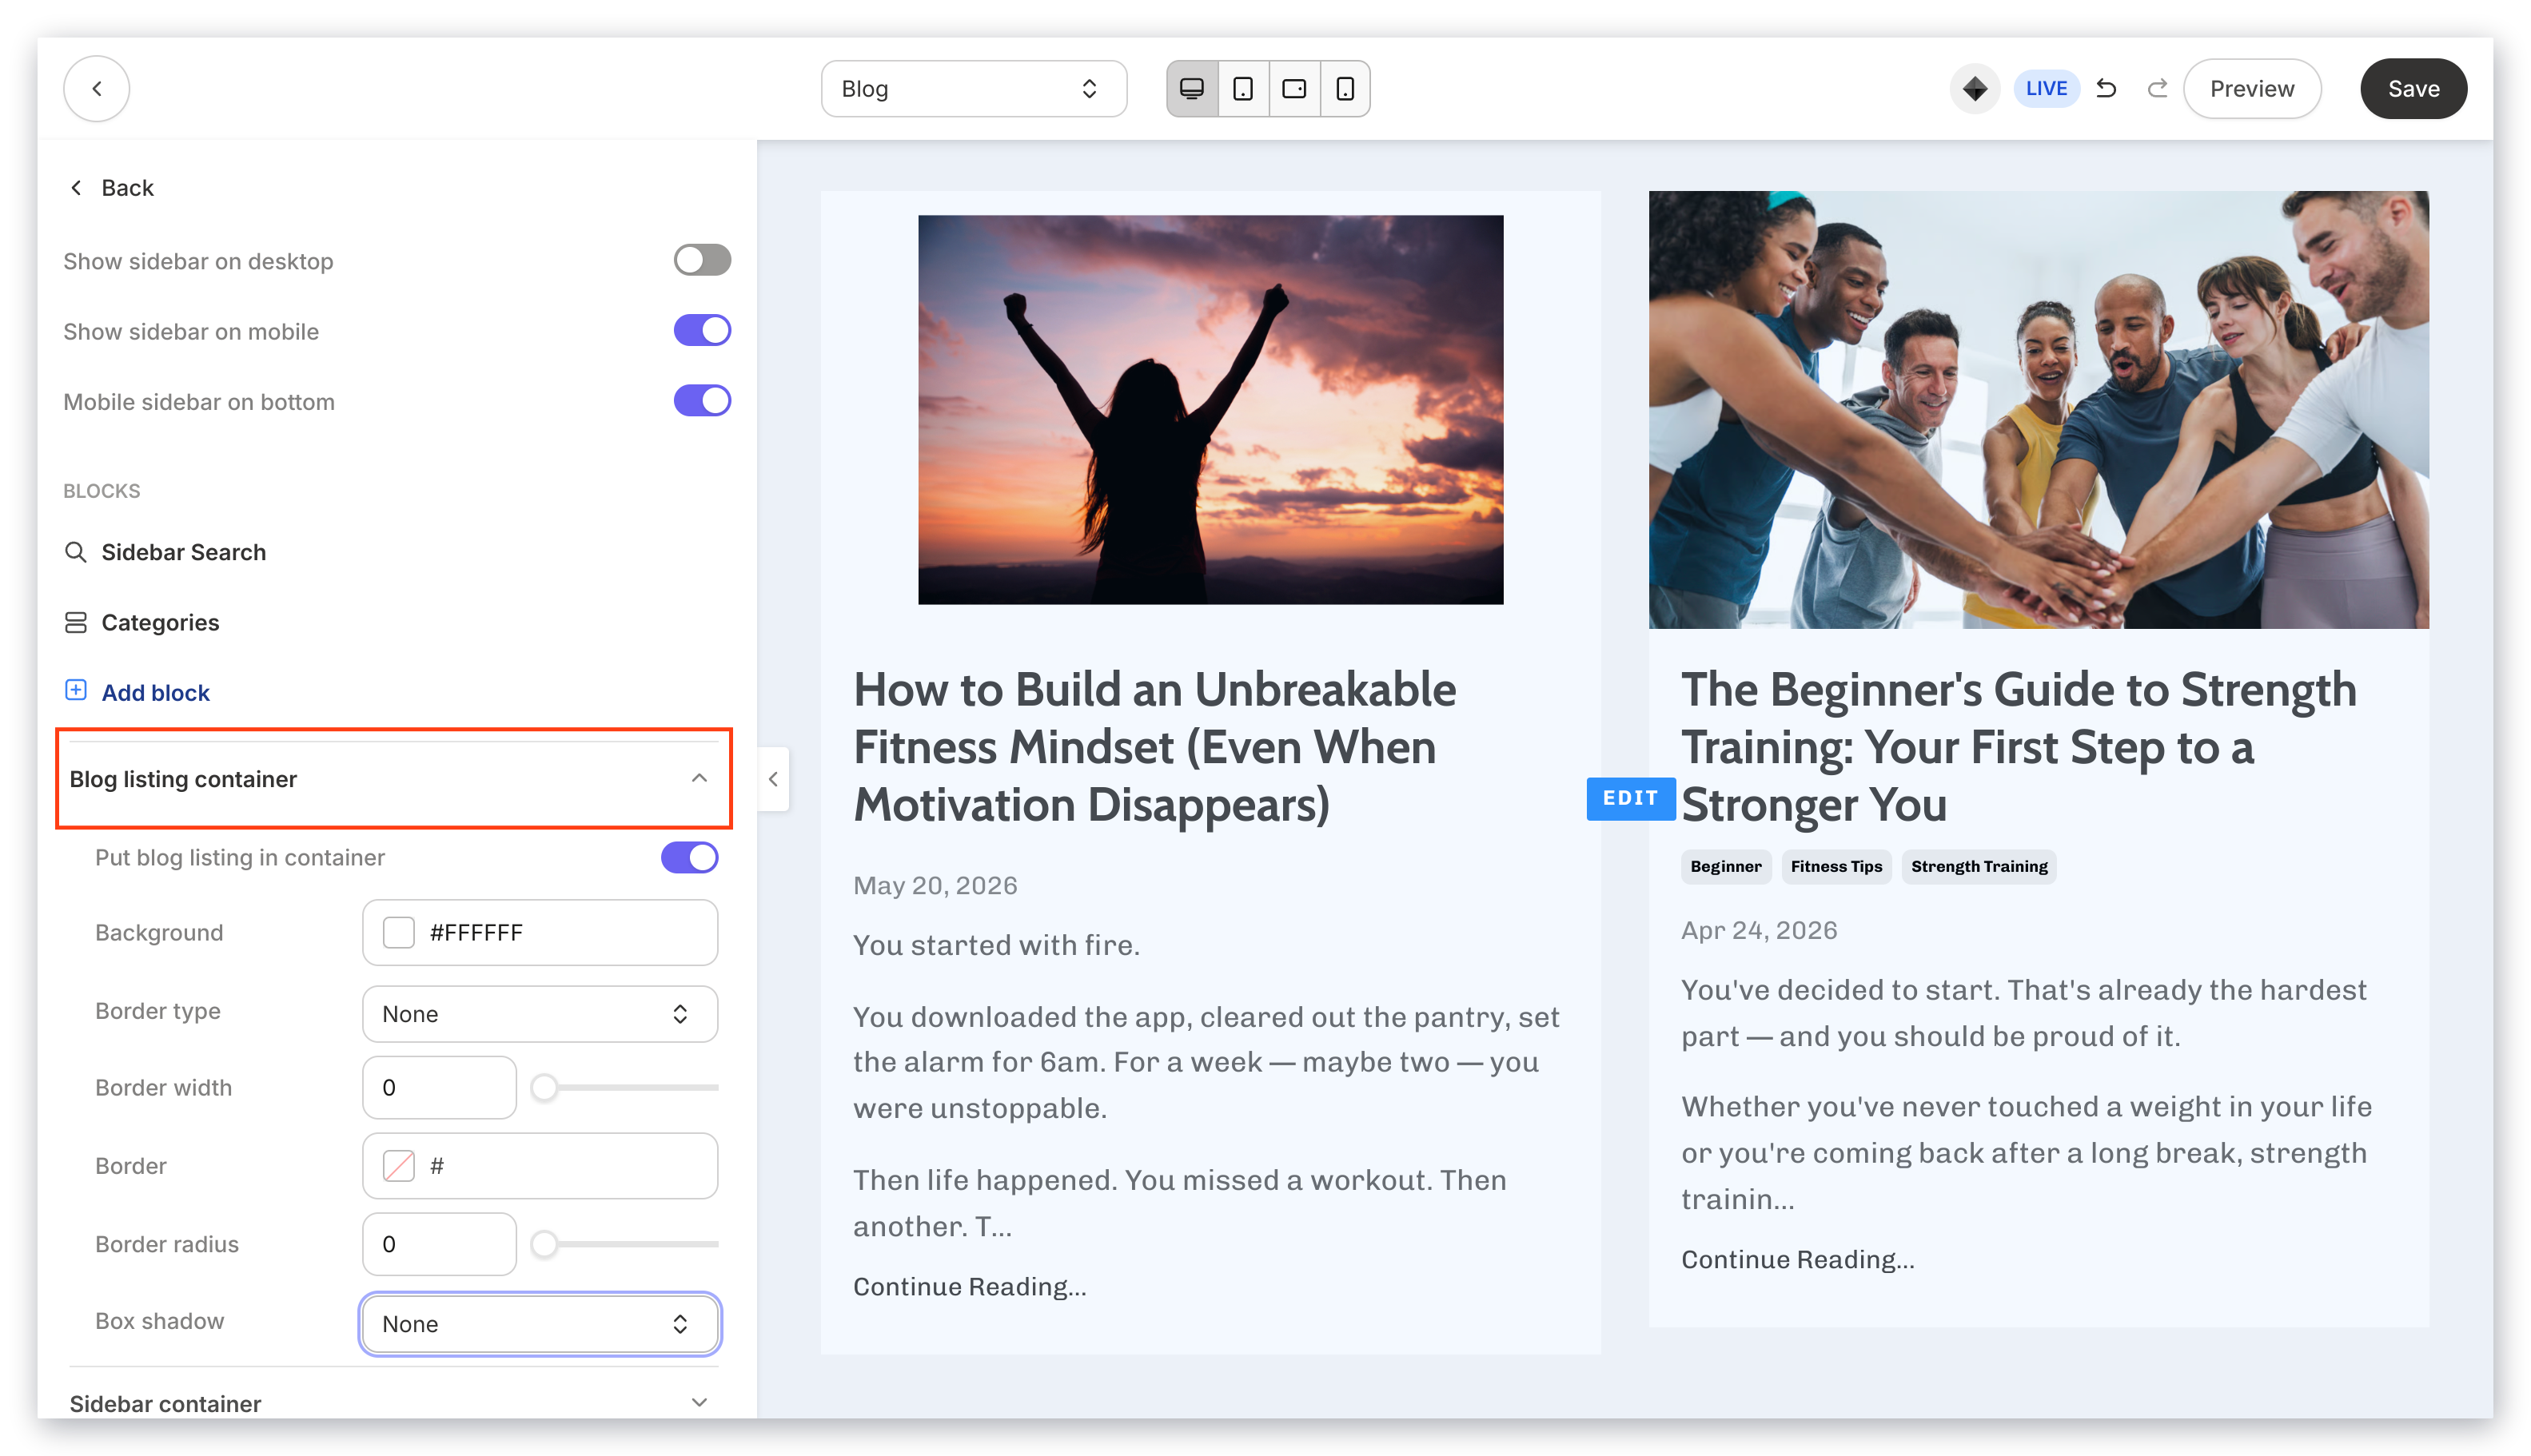Viewport: 2531px width, 1456px height.
Task: Undo the last change
Action: coord(2106,88)
